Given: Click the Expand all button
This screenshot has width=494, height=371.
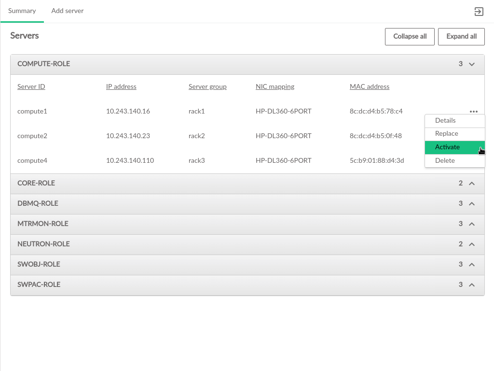Looking at the screenshot, I should [x=461, y=37].
